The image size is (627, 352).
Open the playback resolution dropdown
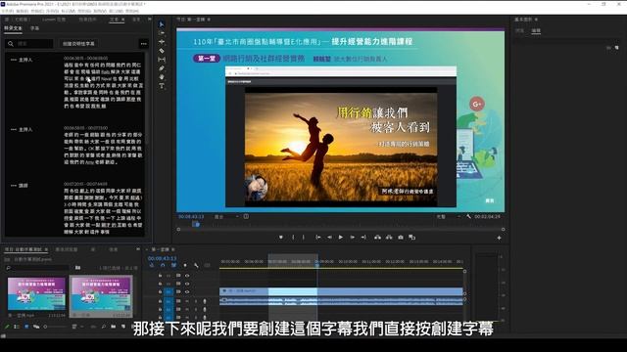(448, 217)
